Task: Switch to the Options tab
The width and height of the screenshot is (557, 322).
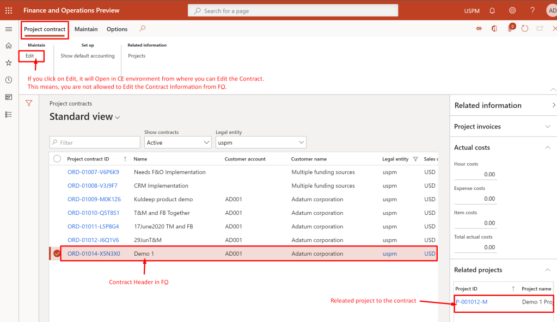Action: pos(117,29)
